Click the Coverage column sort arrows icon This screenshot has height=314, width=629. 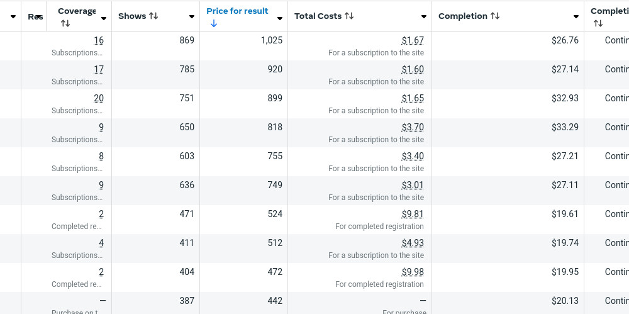[x=65, y=23]
